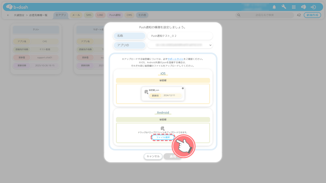Click the logout arrow icon
This screenshot has height=183, width=326.
click(313, 7)
